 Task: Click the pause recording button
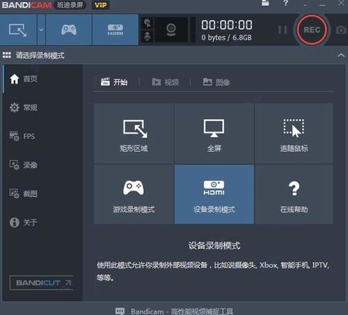tap(283, 30)
